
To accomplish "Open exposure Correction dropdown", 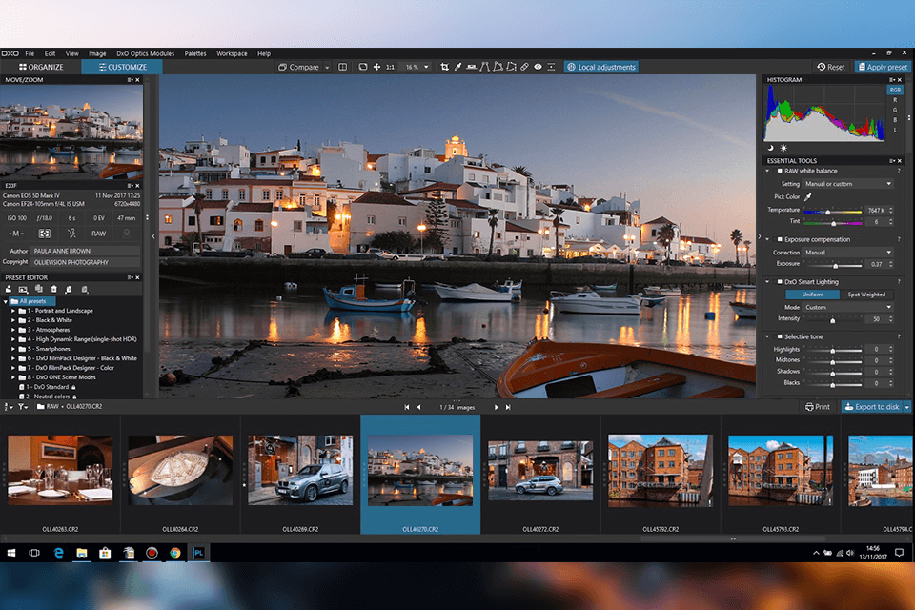I will coord(848,253).
